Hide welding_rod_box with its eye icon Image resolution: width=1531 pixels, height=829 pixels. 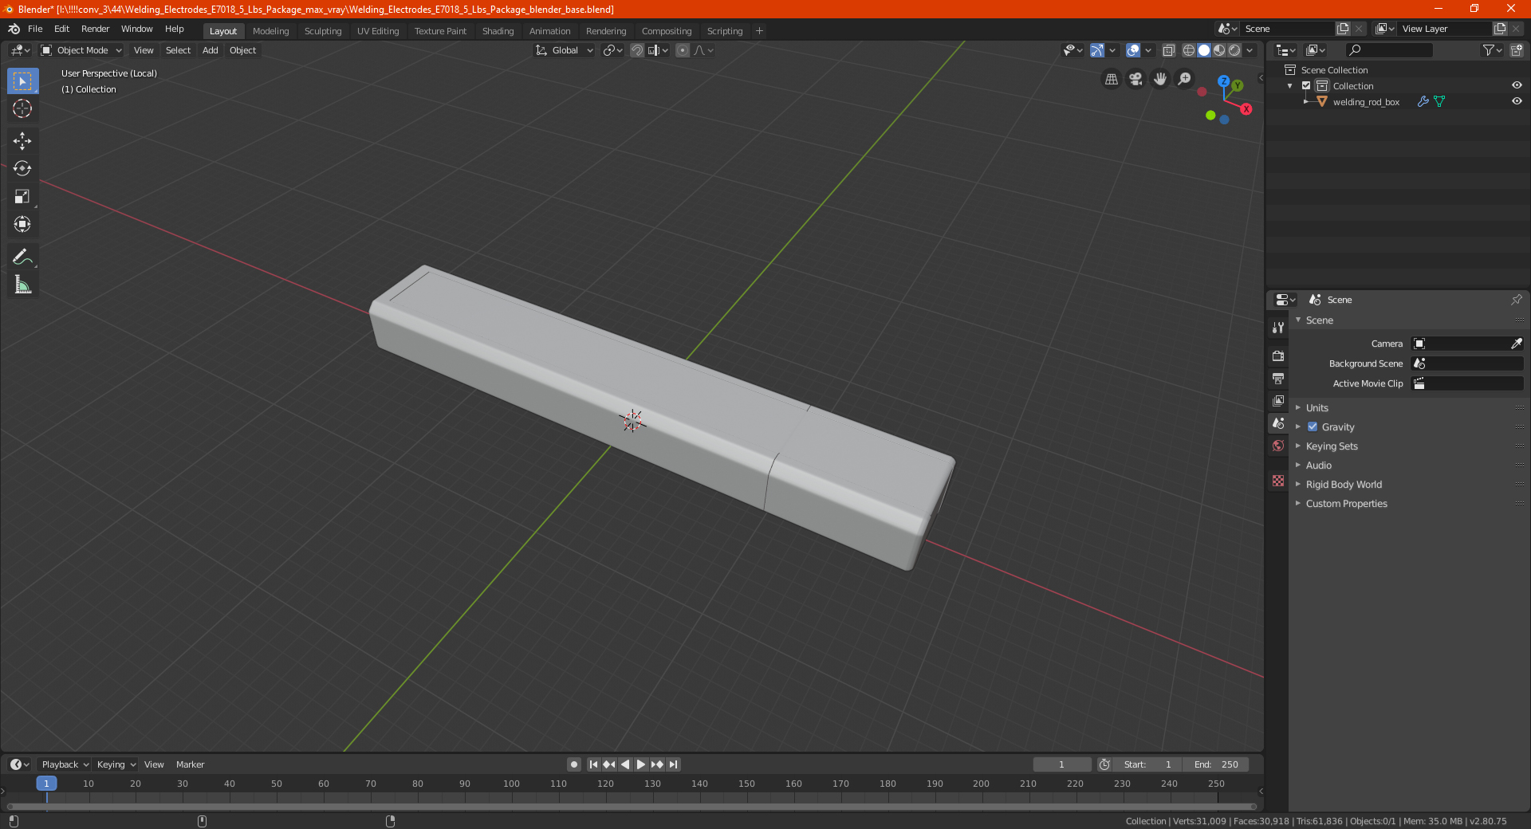point(1517,101)
